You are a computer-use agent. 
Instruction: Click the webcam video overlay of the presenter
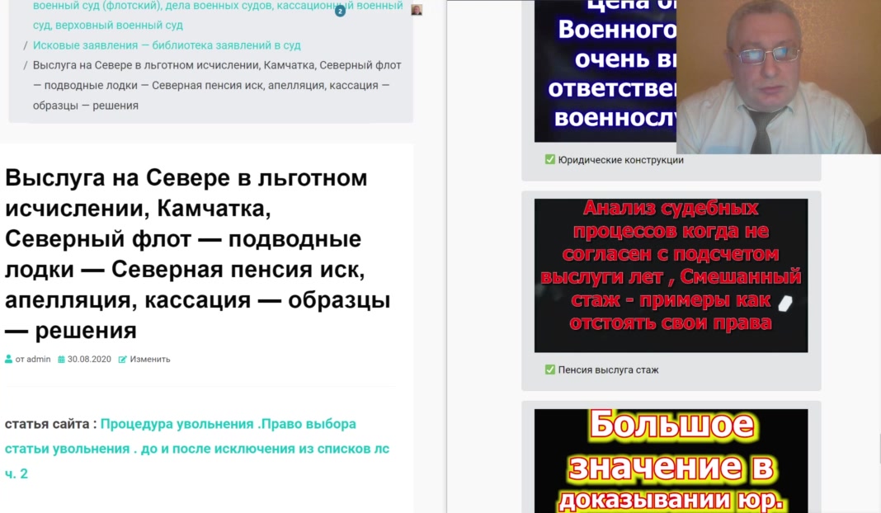[778, 77]
